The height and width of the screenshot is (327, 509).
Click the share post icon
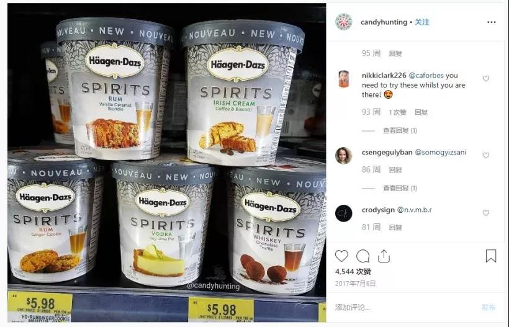click(x=384, y=256)
